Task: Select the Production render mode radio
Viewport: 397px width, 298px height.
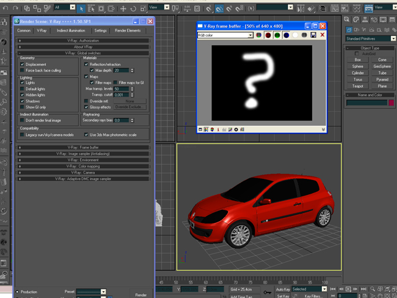Action: [x=17, y=292]
